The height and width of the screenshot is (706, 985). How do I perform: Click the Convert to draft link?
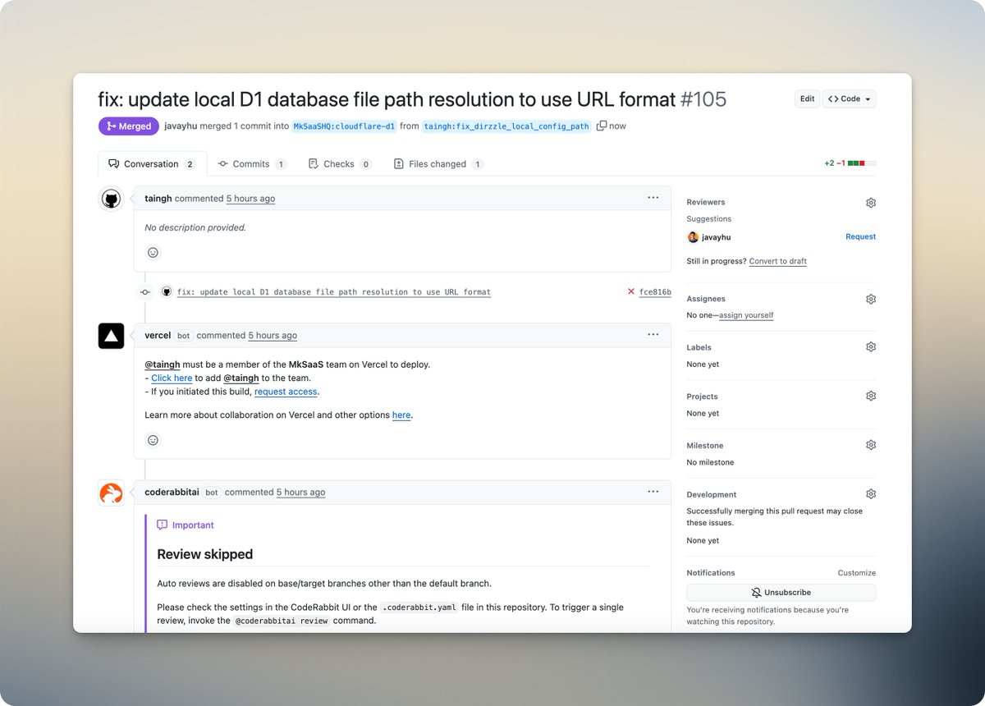[x=778, y=261]
